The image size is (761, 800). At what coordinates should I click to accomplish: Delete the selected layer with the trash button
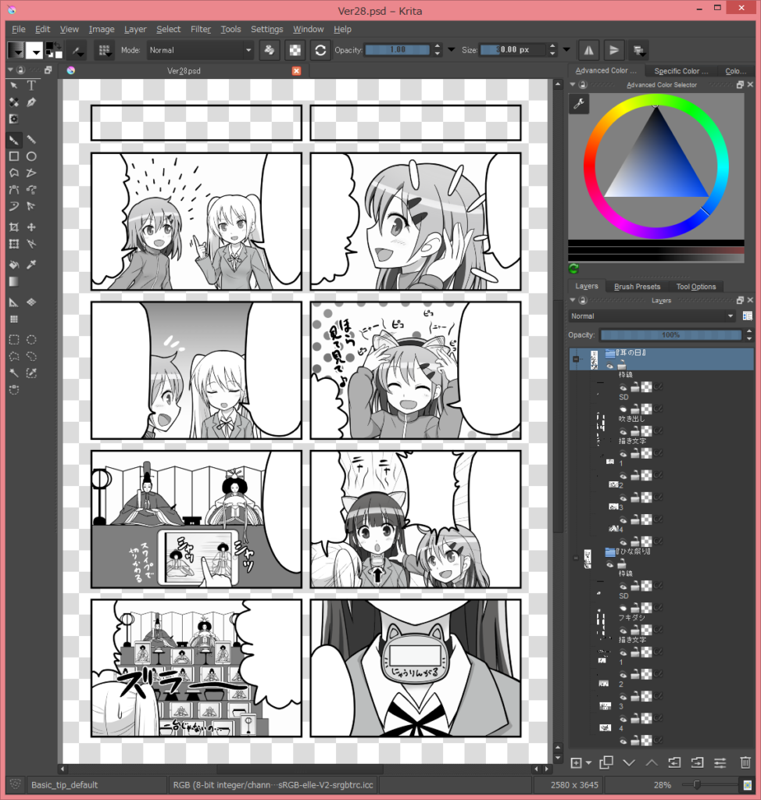(745, 762)
